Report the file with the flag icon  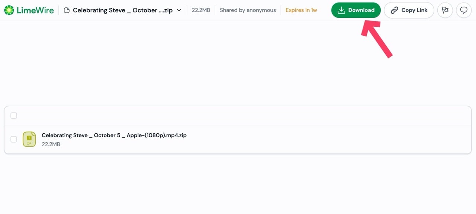[445, 10]
